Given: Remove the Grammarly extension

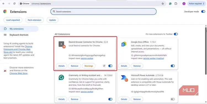Looking at the screenshot, I should [x=75, y=99].
